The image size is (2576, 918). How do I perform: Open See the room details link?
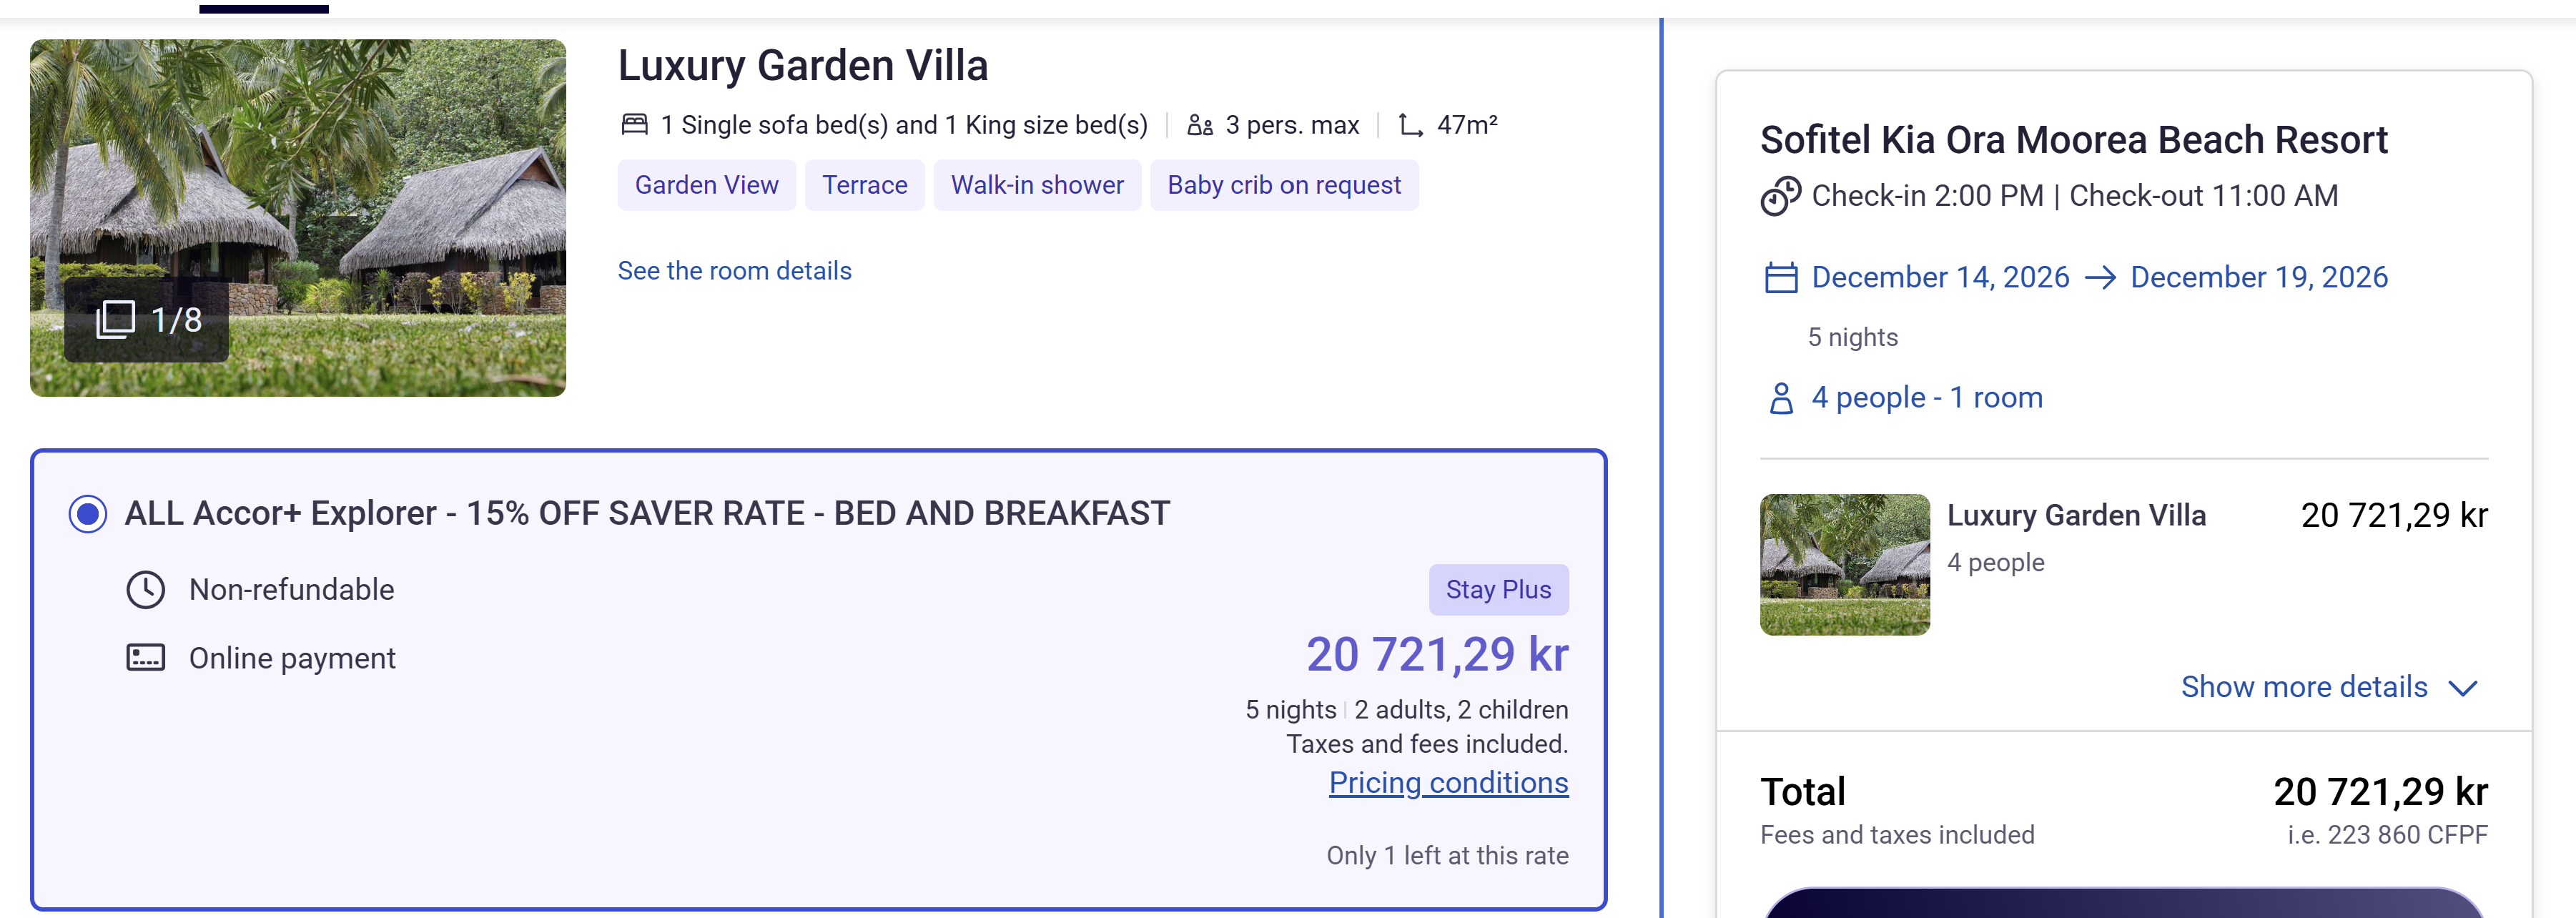click(x=735, y=271)
